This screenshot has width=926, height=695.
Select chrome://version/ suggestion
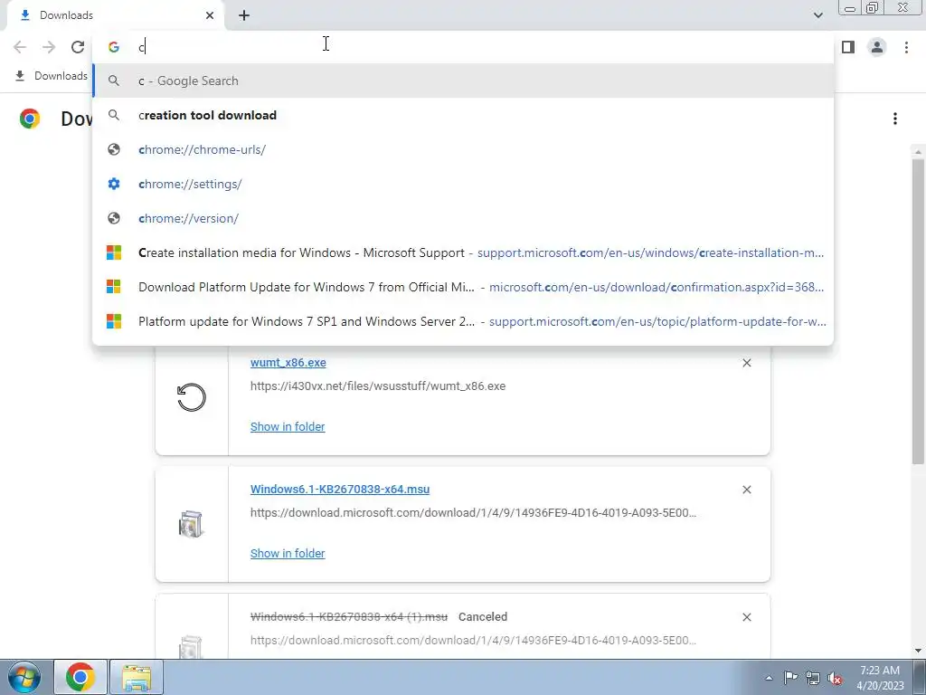point(463,218)
